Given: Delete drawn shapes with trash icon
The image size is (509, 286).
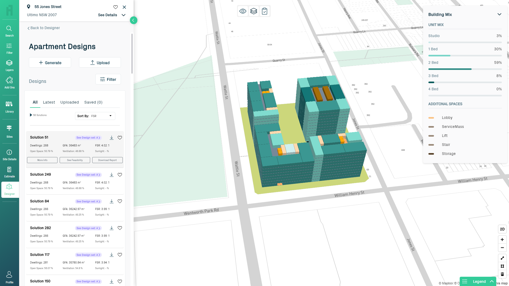Looking at the screenshot, I should [502, 274].
